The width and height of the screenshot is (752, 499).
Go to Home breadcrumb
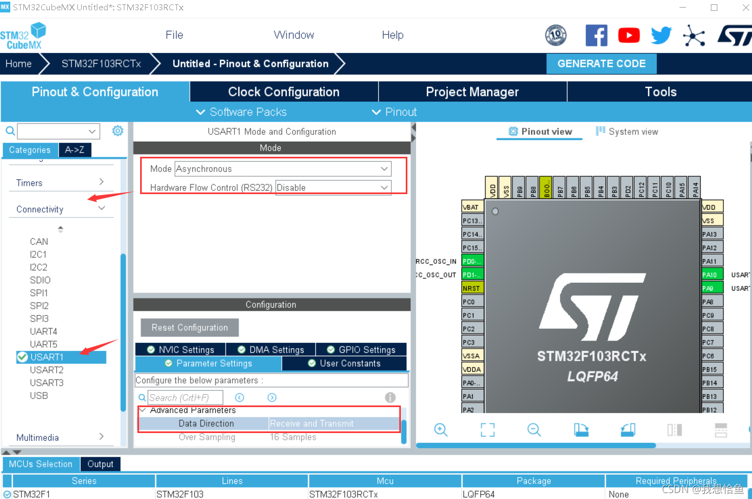tap(18, 64)
